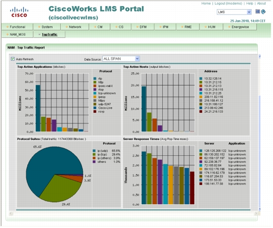Go to the IPM tab
Viewport: 273px width, 228px height.
coord(165,27)
